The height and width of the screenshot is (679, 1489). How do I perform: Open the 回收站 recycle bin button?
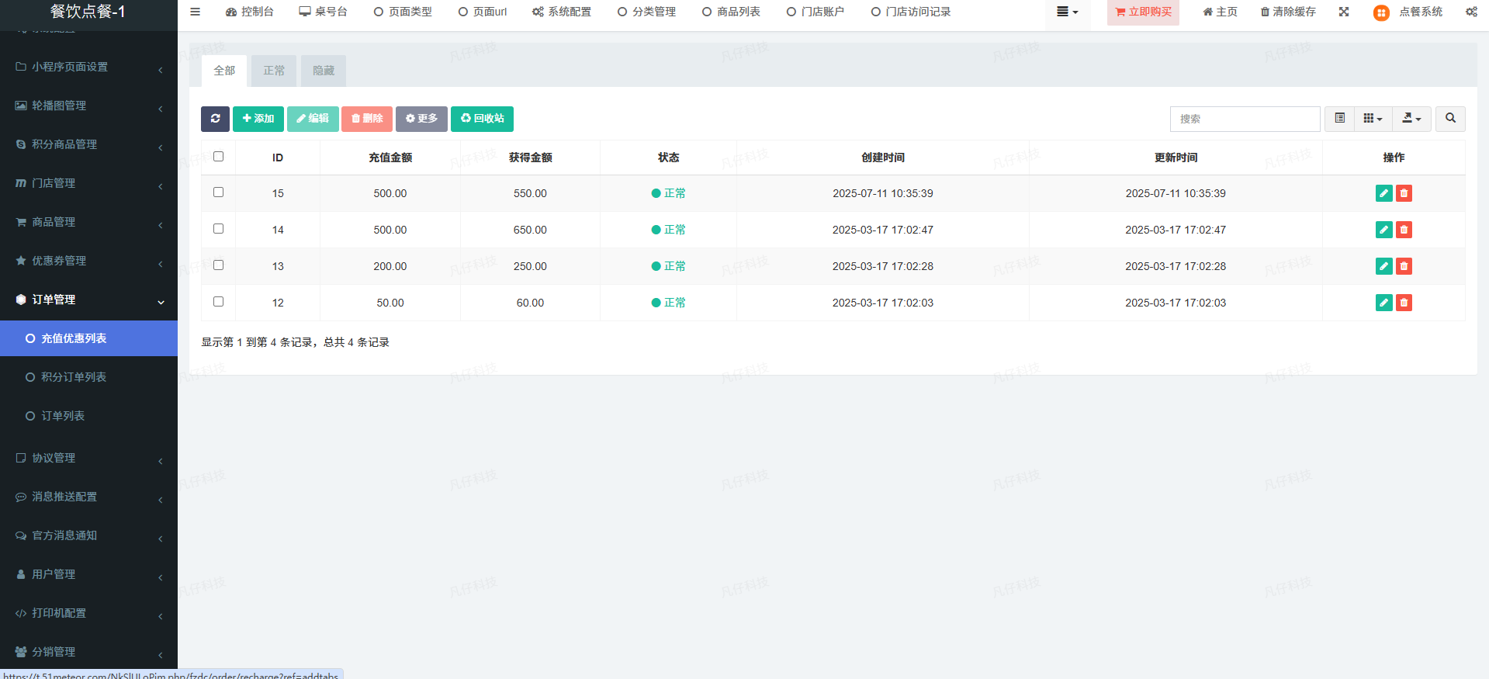(x=482, y=119)
